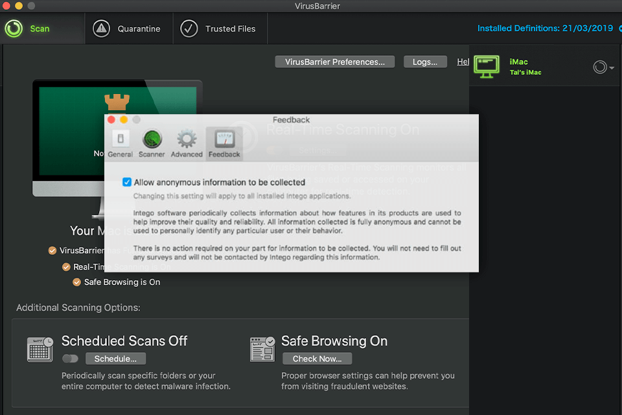622x415 pixels.
Task: Click the iMac monitor icon in sidebar
Action: (x=487, y=66)
